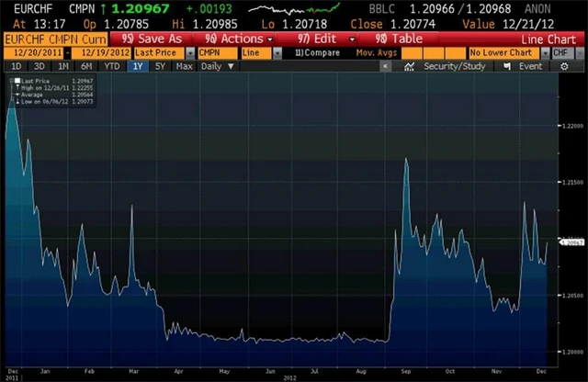Select the 6M time range

point(86,67)
